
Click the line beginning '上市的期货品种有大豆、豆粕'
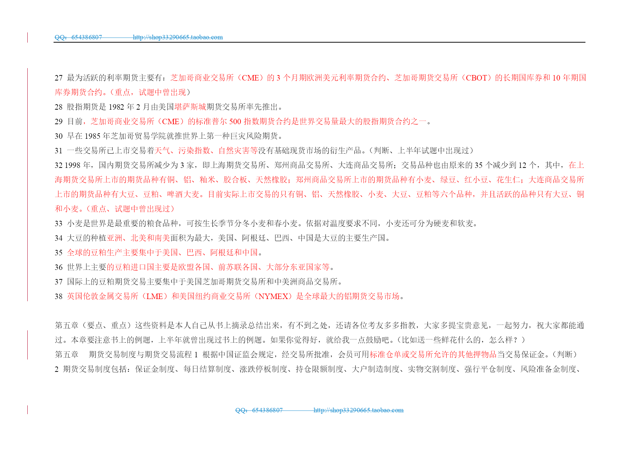coord(319,194)
